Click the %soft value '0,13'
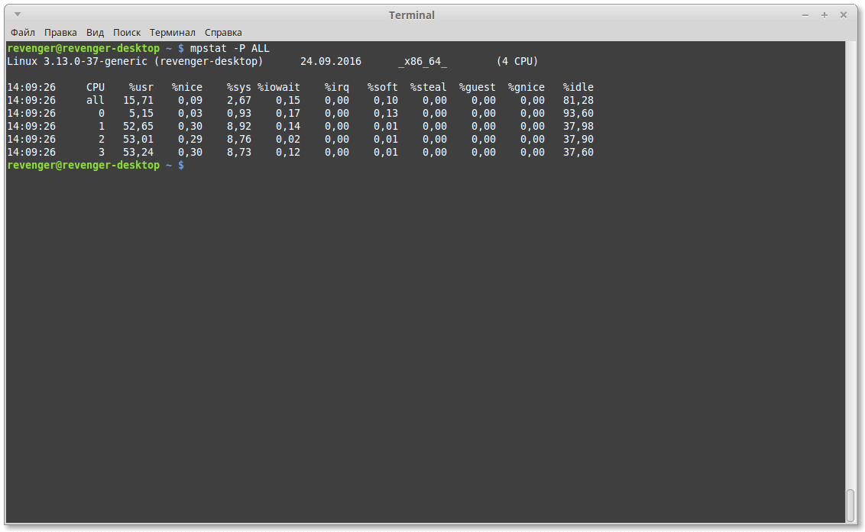865x532 pixels. coord(386,114)
